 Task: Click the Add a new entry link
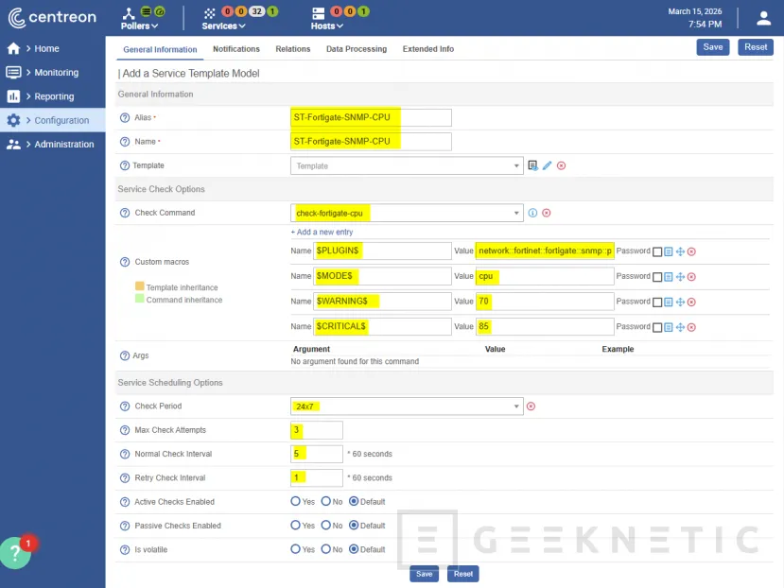click(321, 232)
